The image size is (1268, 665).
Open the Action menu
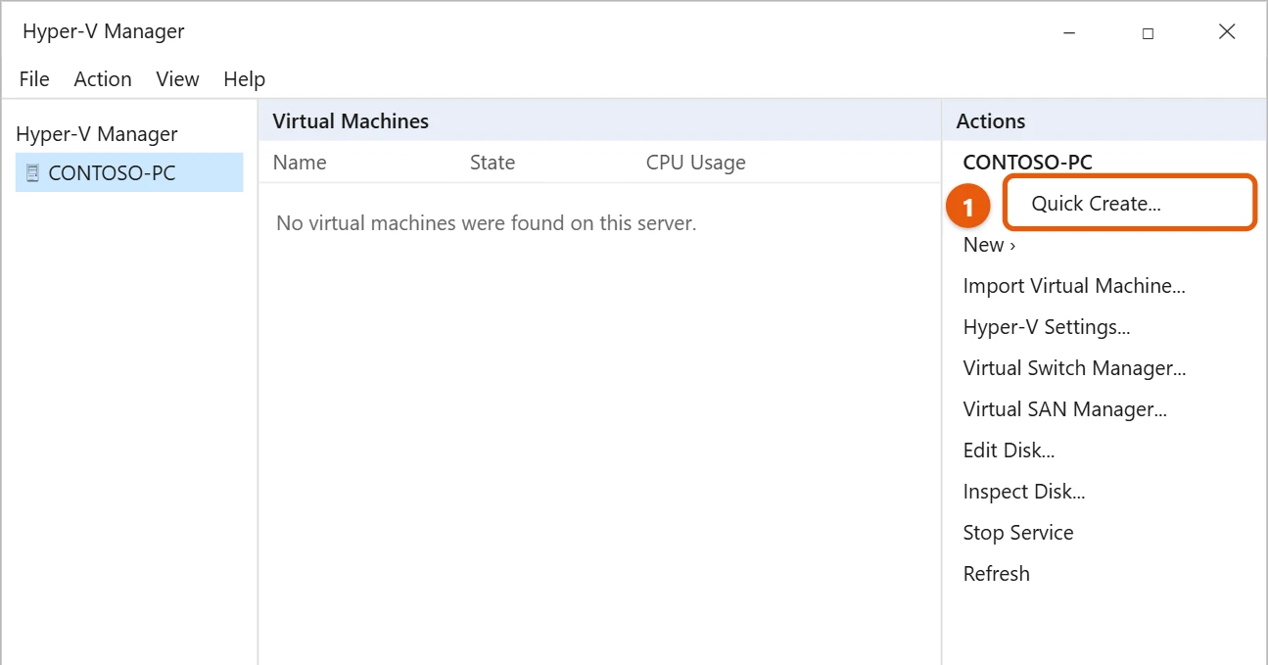(103, 79)
